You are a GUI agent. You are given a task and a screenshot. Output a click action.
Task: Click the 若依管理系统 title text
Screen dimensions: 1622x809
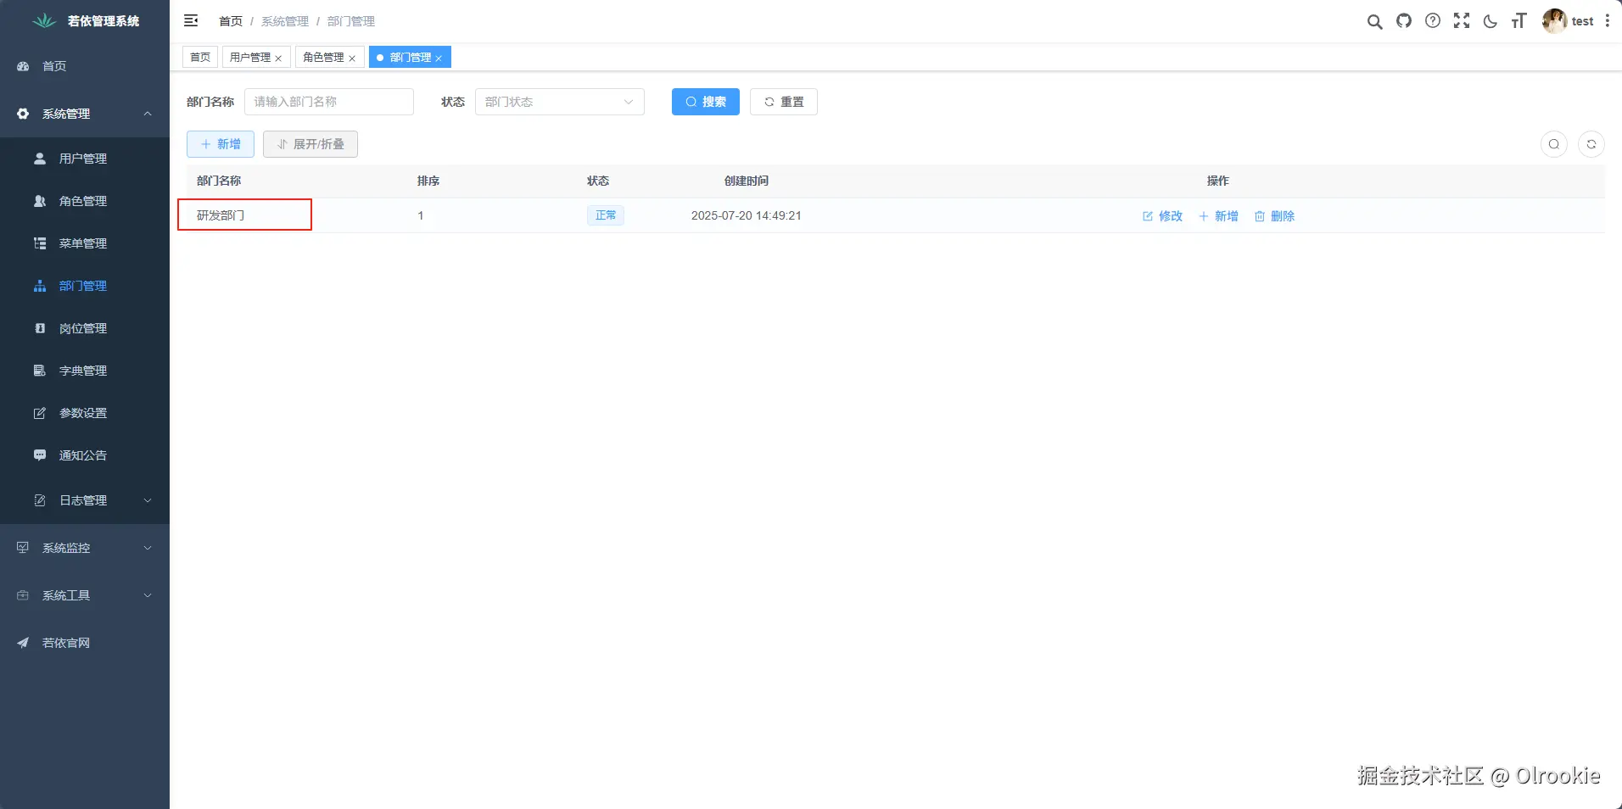pos(103,21)
